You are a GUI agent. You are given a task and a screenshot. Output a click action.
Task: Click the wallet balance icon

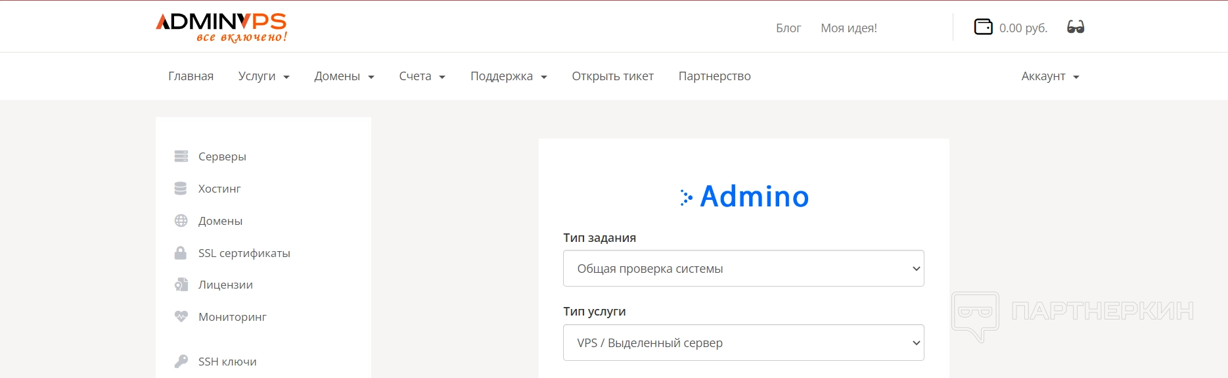pyautogui.click(x=983, y=27)
